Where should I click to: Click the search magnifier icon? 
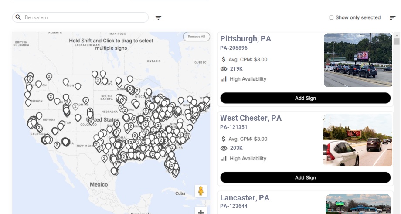pos(18,17)
